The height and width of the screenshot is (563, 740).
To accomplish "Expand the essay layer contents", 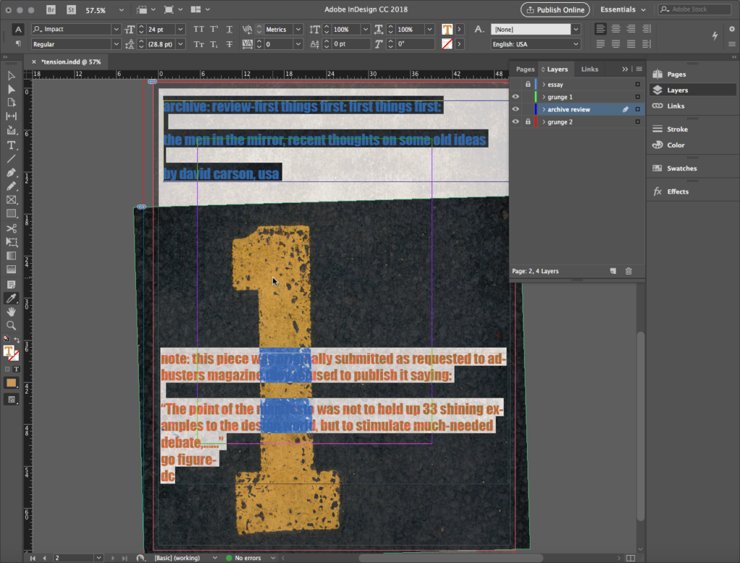I will point(543,85).
